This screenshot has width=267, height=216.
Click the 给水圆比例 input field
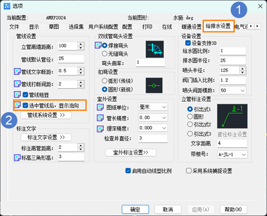pyautogui.click(x=233, y=51)
